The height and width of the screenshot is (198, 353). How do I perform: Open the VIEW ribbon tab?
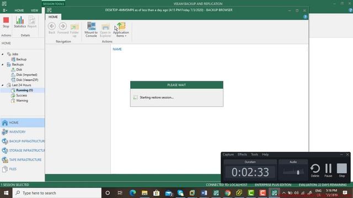(34, 10)
